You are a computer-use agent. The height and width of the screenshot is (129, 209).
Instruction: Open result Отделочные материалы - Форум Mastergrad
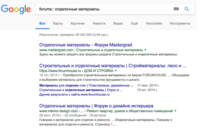(86, 45)
